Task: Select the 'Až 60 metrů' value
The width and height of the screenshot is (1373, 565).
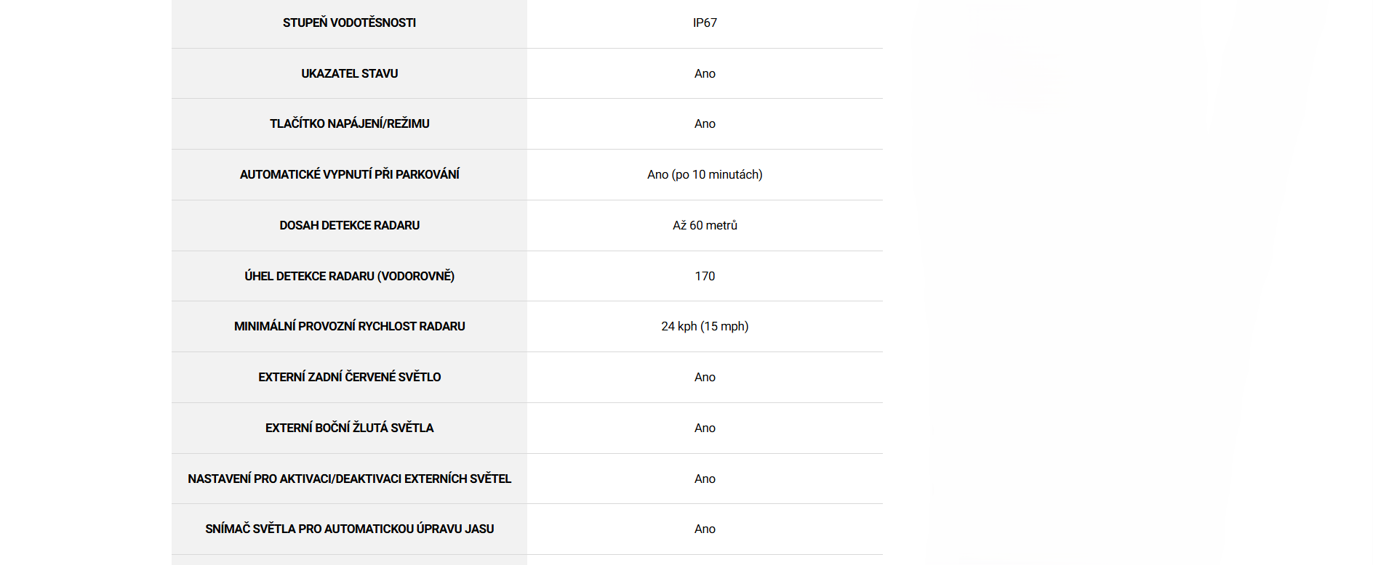Action: [x=705, y=225]
